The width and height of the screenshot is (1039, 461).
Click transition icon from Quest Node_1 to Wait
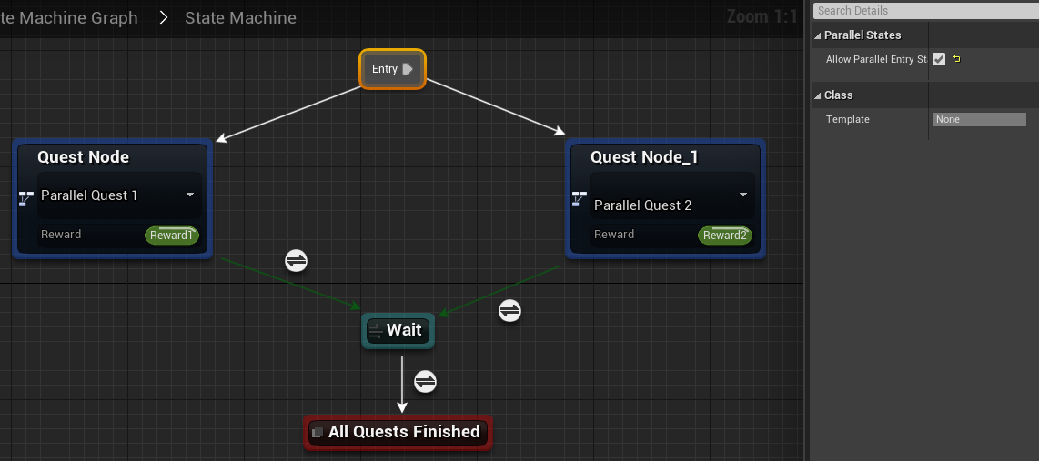(x=509, y=311)
